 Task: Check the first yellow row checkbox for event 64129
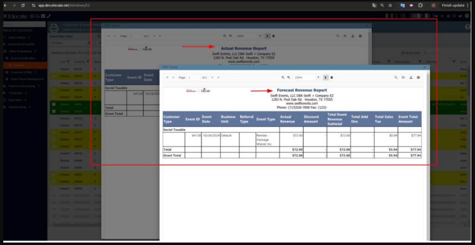(x=54, y=76)
